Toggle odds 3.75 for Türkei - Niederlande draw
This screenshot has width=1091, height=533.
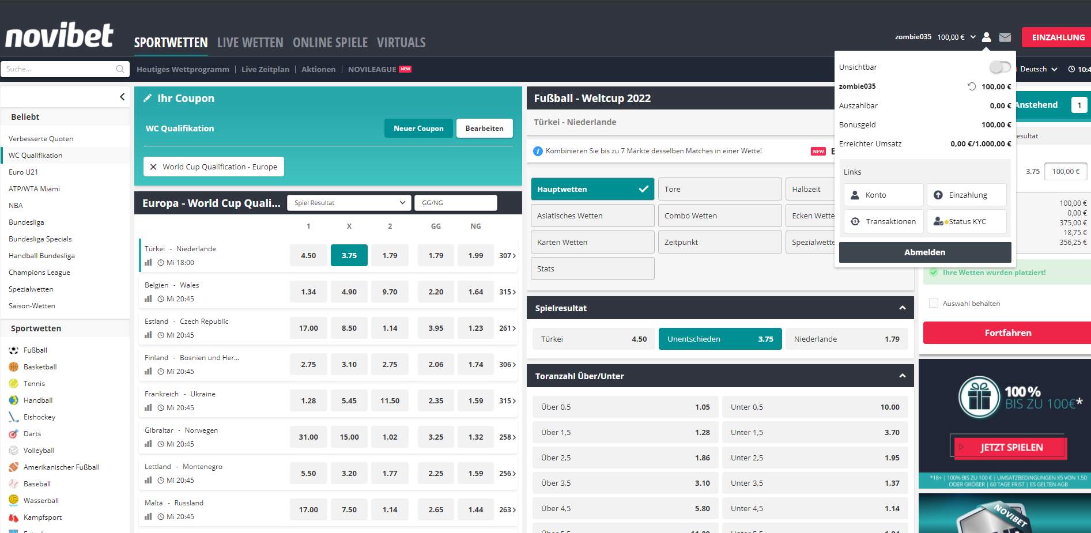click(349, 255)
